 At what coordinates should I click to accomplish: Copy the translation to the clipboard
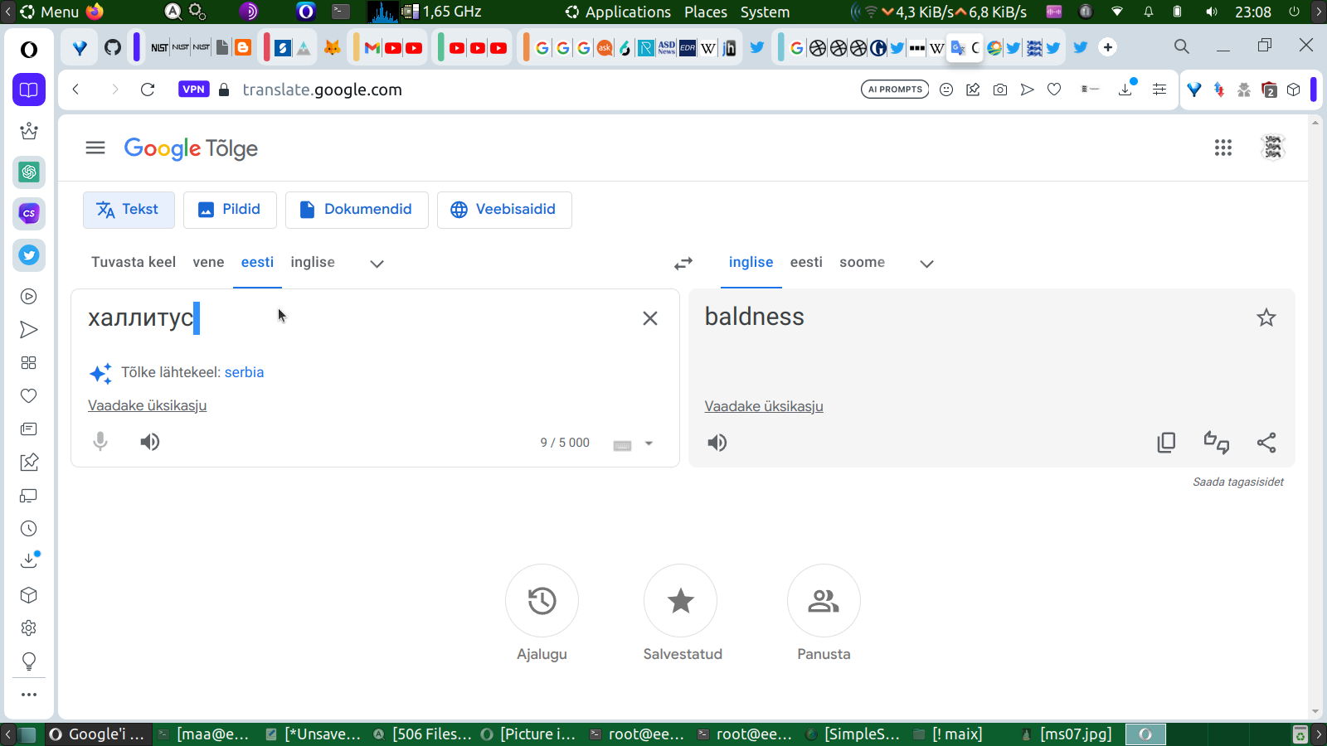(1166, 443)
